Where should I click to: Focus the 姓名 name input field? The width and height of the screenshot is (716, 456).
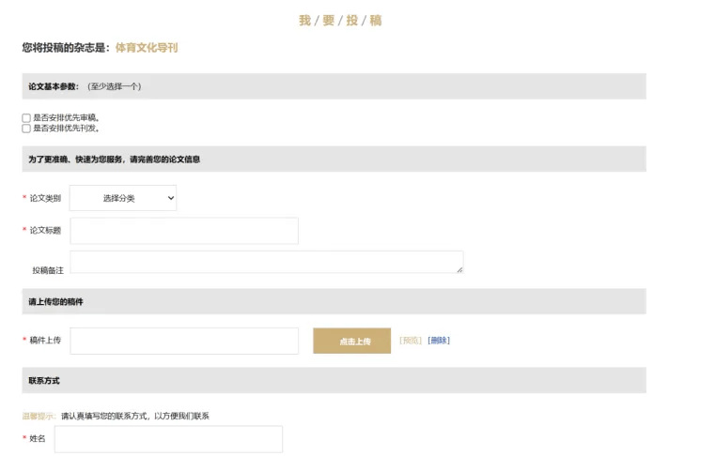point(168,439)
